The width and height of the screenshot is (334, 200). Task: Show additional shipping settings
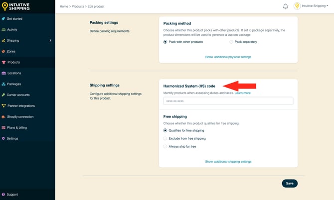228,162
